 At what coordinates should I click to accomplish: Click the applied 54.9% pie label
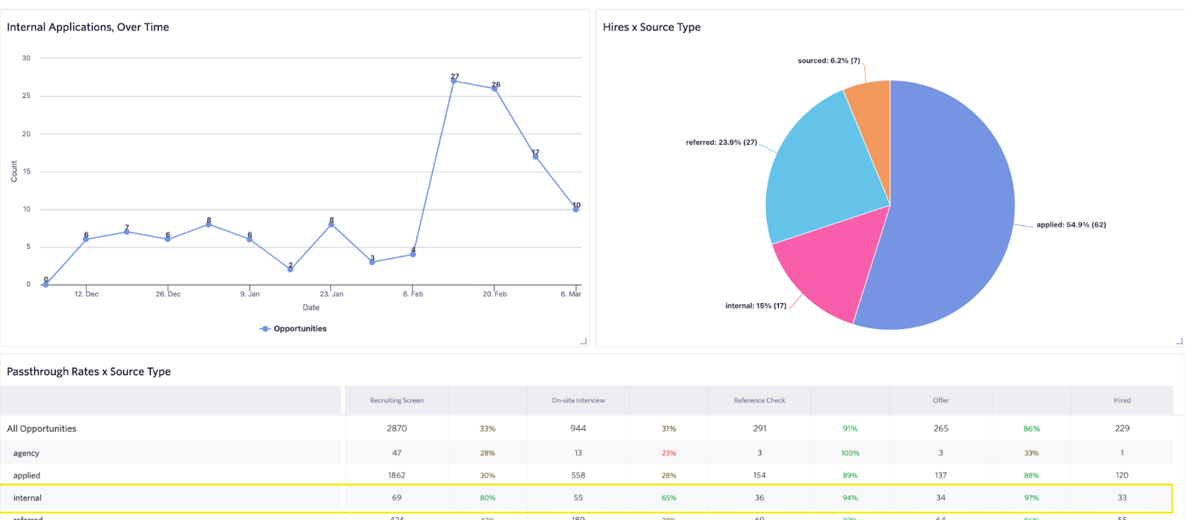pyautogui.click(x=1071, y=224)
